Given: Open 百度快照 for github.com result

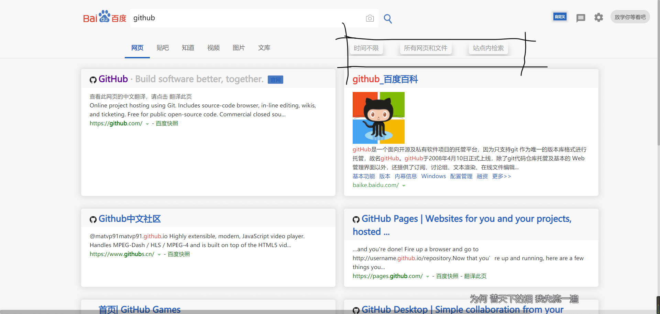Looking at the screenshot, I should [167, 124].
